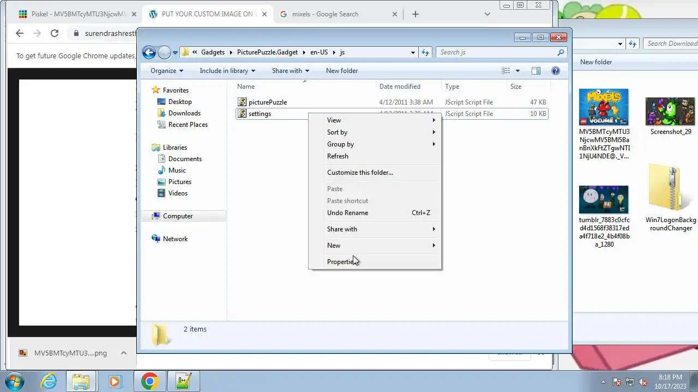Open the Share with submenu in context menu
Screen dimensions: 698x392
click(375, 229)
